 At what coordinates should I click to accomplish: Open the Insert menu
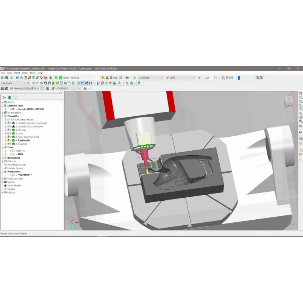pyautogui.click(x=17, y=73)
